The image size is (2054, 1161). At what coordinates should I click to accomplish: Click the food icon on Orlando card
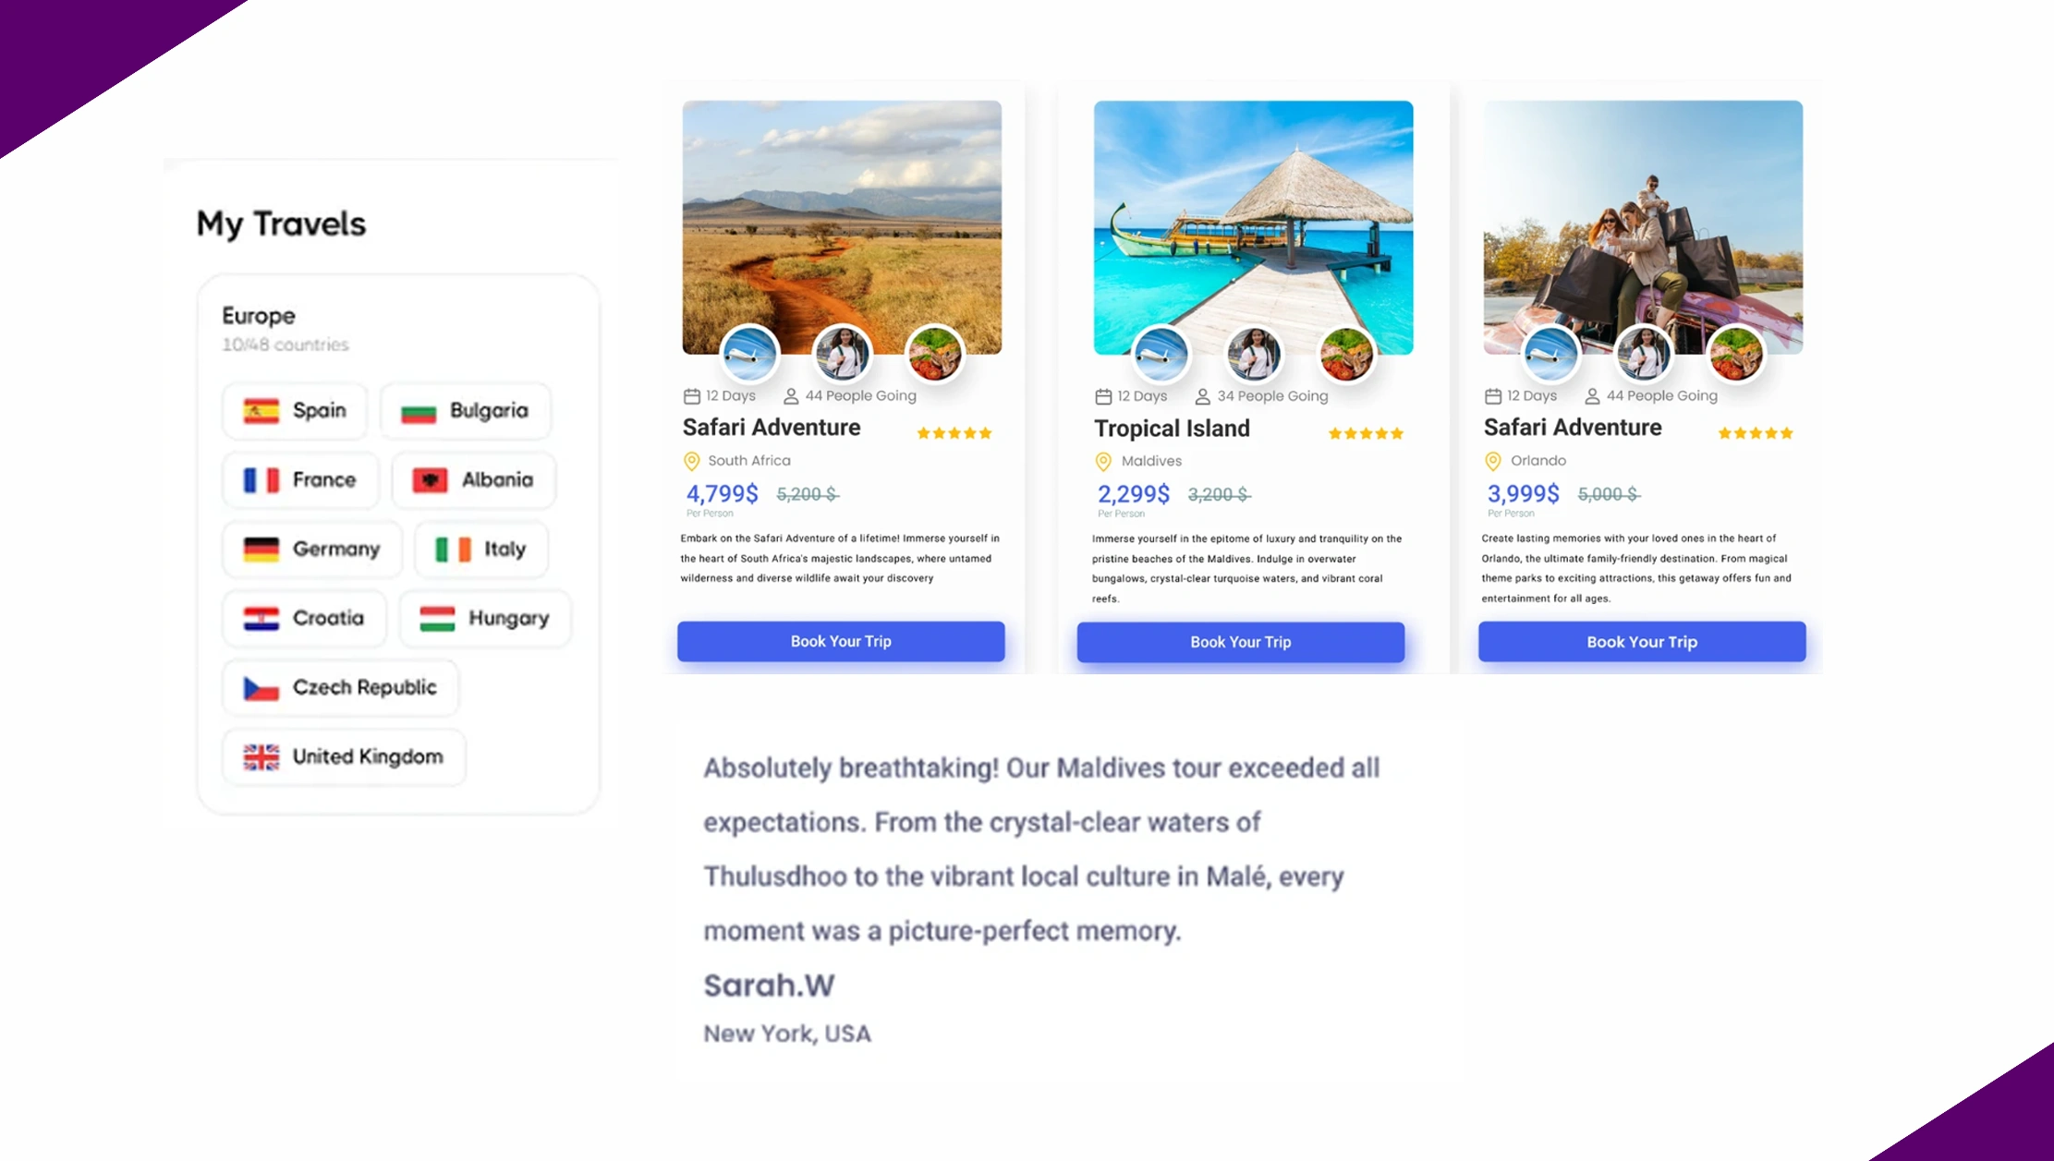pos(1736,354)
